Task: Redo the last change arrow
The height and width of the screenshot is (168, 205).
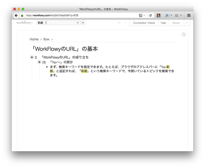Action: point(125,23)
